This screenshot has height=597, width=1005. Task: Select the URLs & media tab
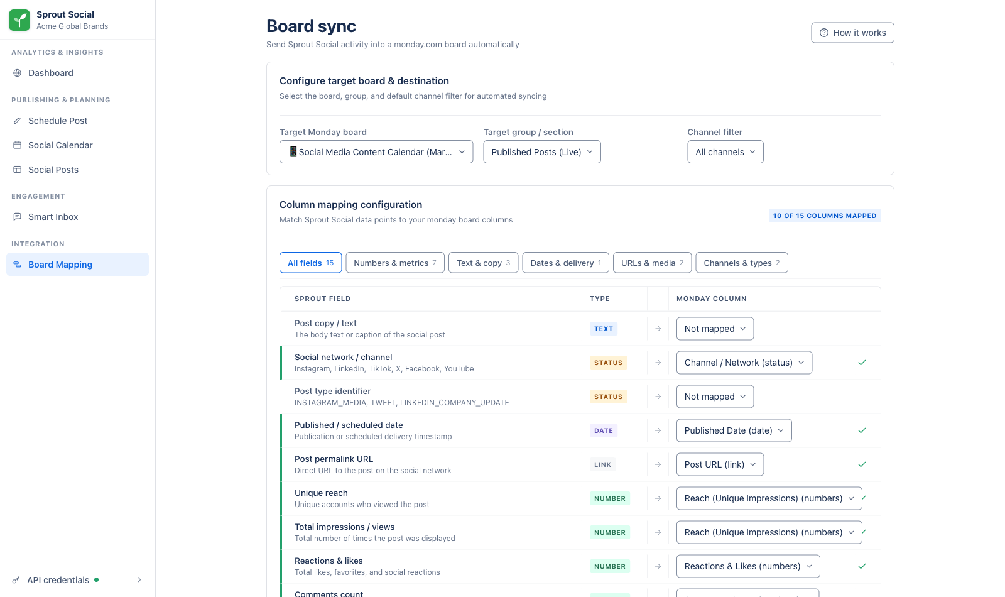coord(653,263)
